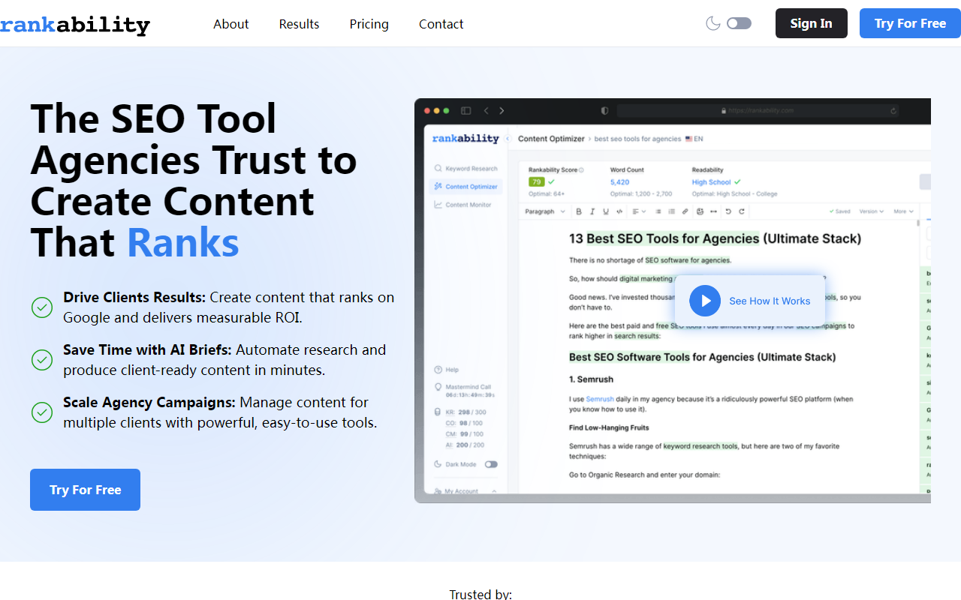Click the Italic formatting icon in editor
The image size is (961, 600).
pos(593,211)
